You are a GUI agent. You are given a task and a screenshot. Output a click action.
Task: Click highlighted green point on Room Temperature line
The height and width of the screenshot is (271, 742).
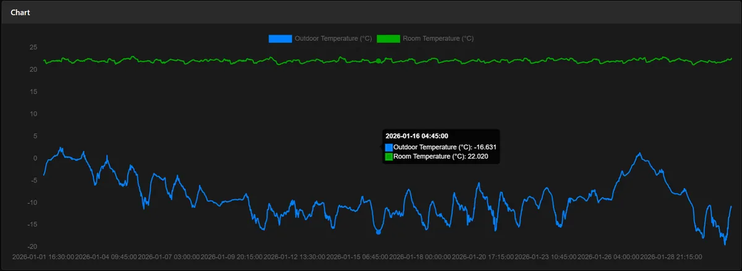378,61
